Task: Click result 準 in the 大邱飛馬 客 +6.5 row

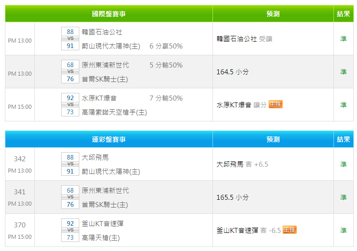Action: click(x=343, y=164)
